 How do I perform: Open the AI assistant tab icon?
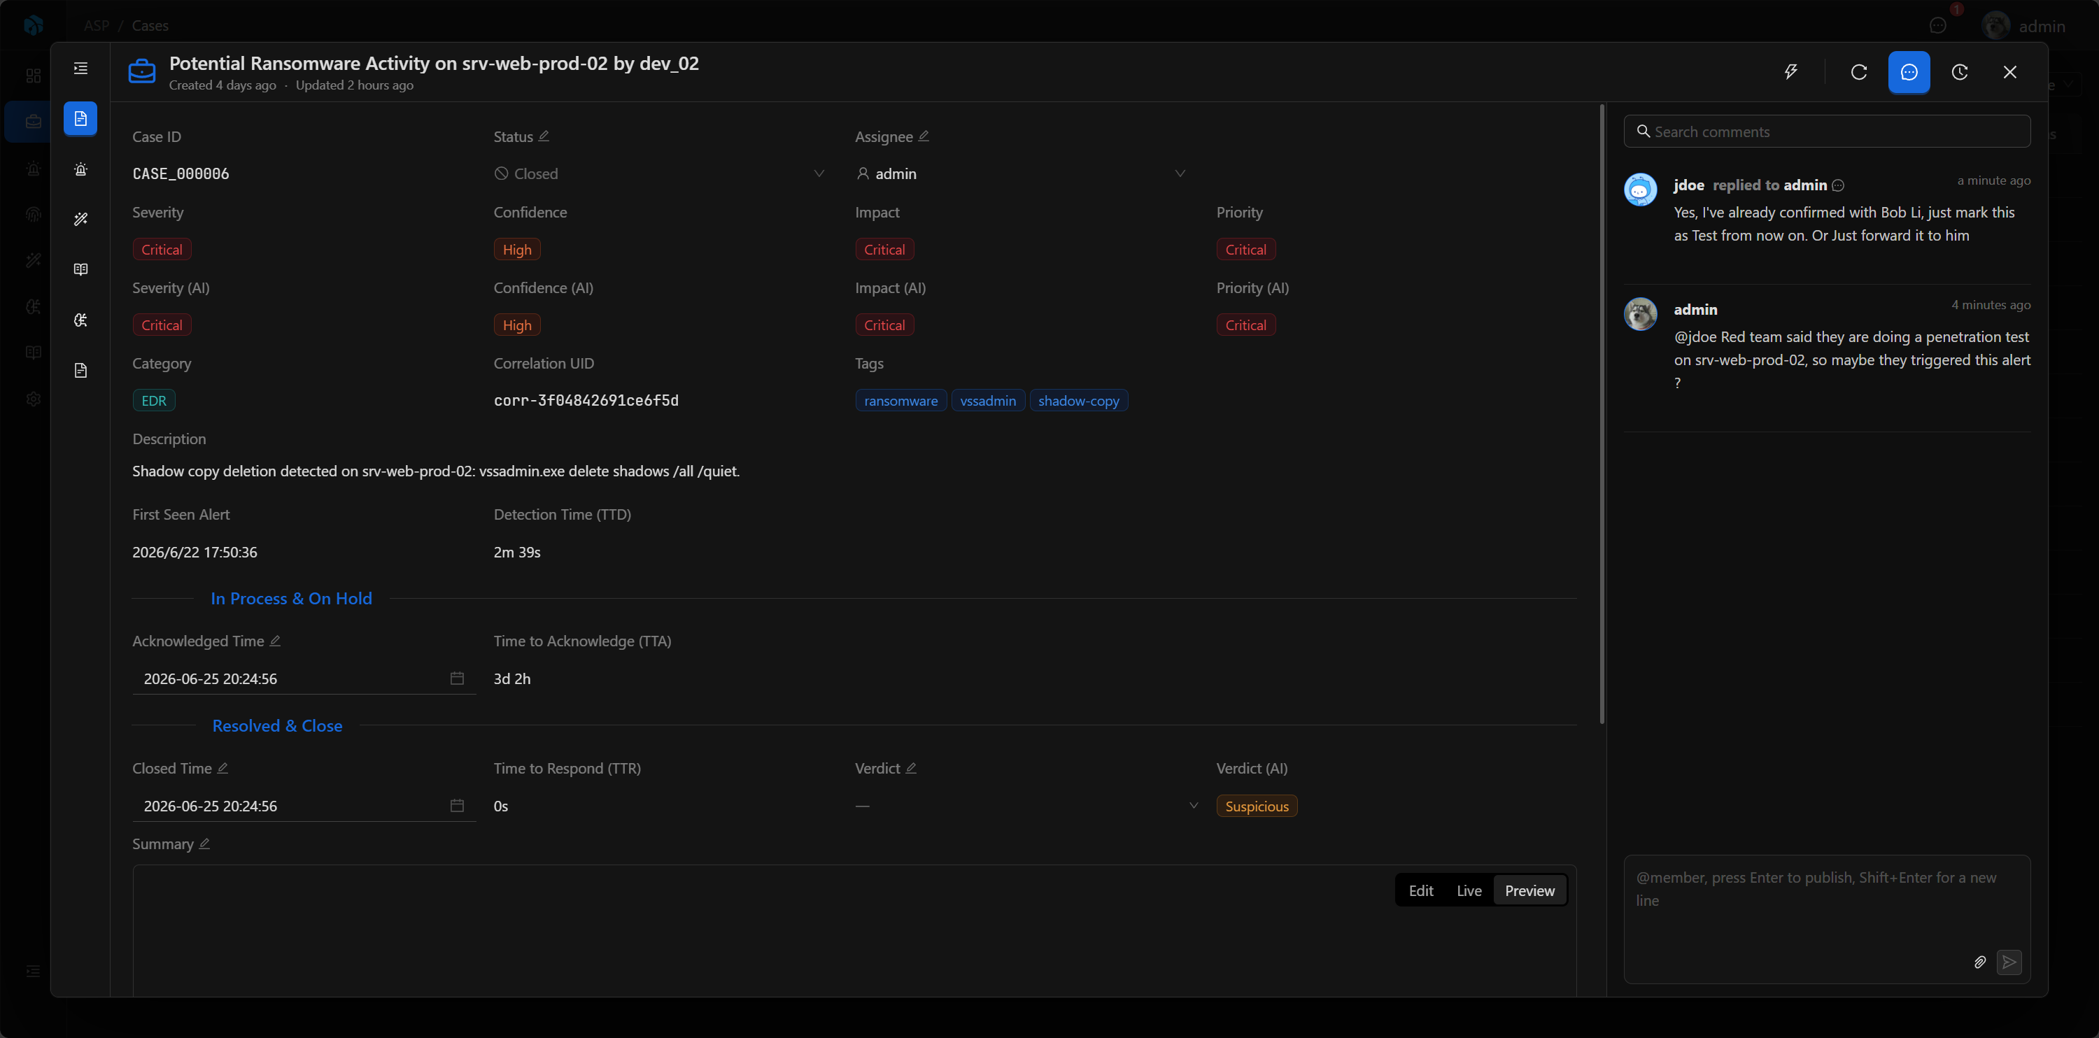coord(80,320)
